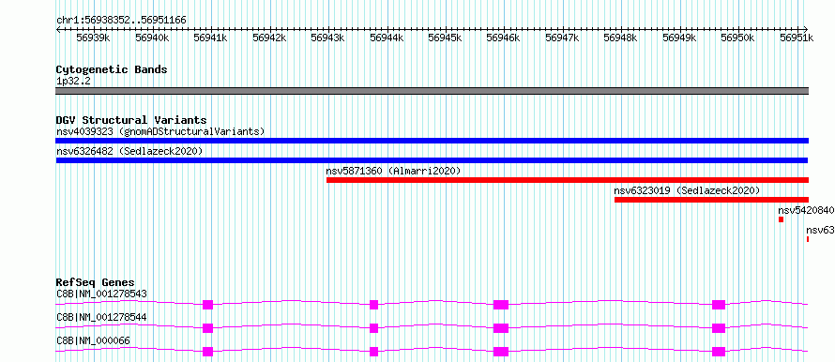This screenshot has width=835, height=362.
Task: Select NM_001278544 exon between 56943k and 56944k
Action: coord(373,328)
